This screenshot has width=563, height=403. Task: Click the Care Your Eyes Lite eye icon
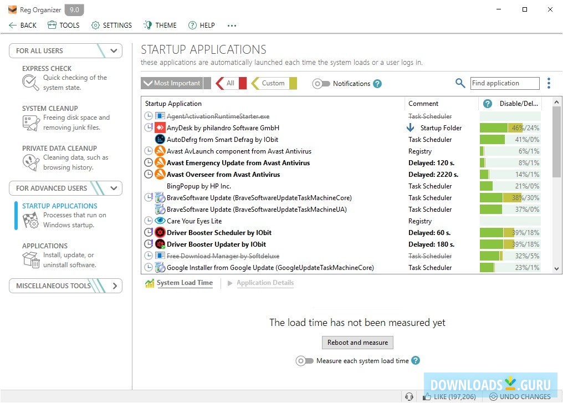coord(160,221)
